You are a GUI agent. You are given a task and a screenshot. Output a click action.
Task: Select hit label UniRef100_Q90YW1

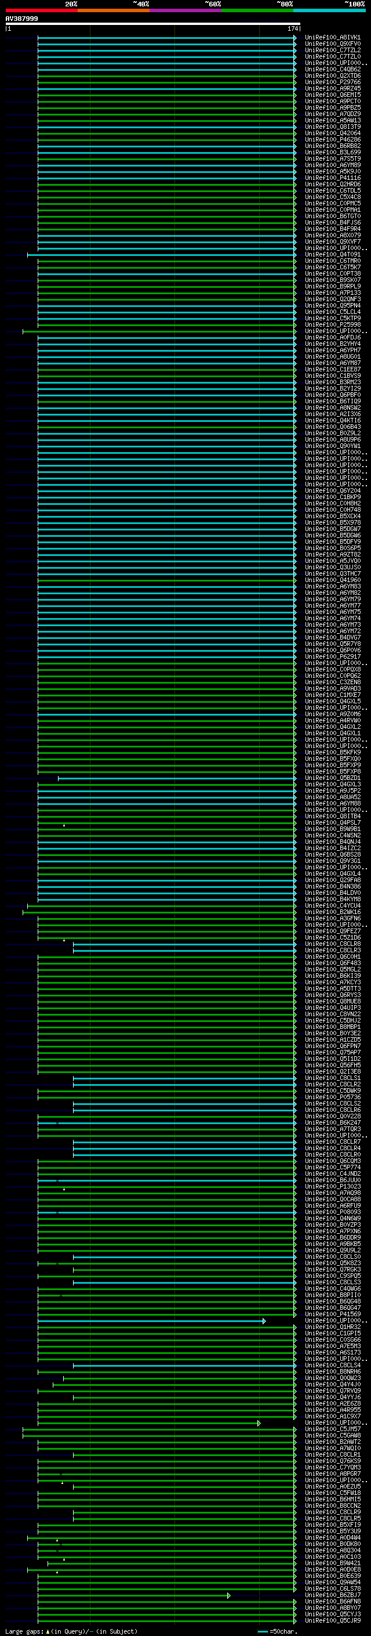333,446
